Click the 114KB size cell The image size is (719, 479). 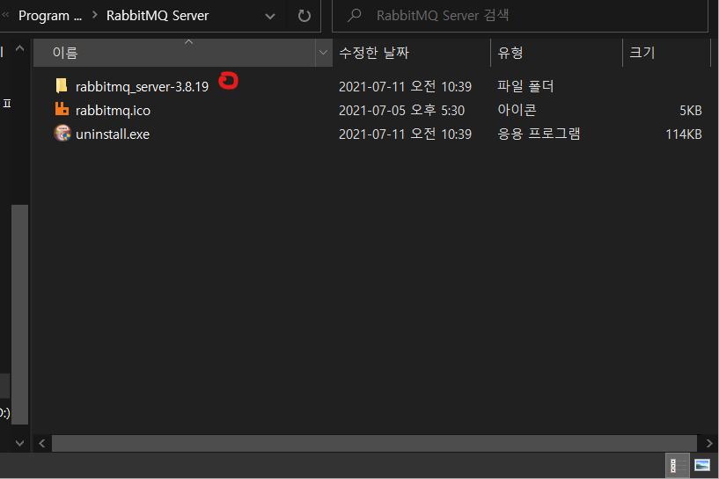tap(684, 134)
